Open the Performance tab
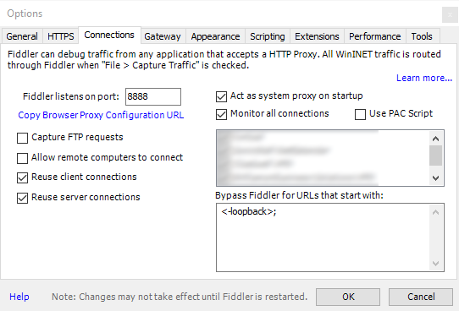The height and width of the screenshot is (311, 459). click(x=374, y=36)
